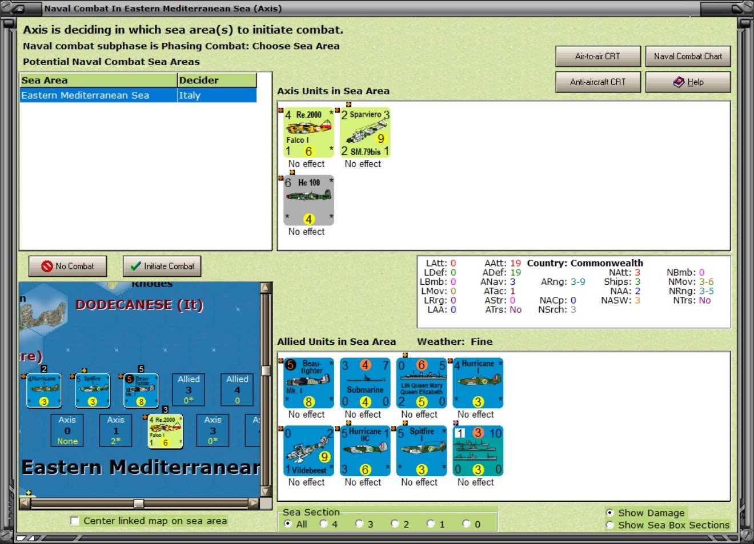Click the Allied 3 sea box section
The image size is (754, 544).
(x=188, y=390)
